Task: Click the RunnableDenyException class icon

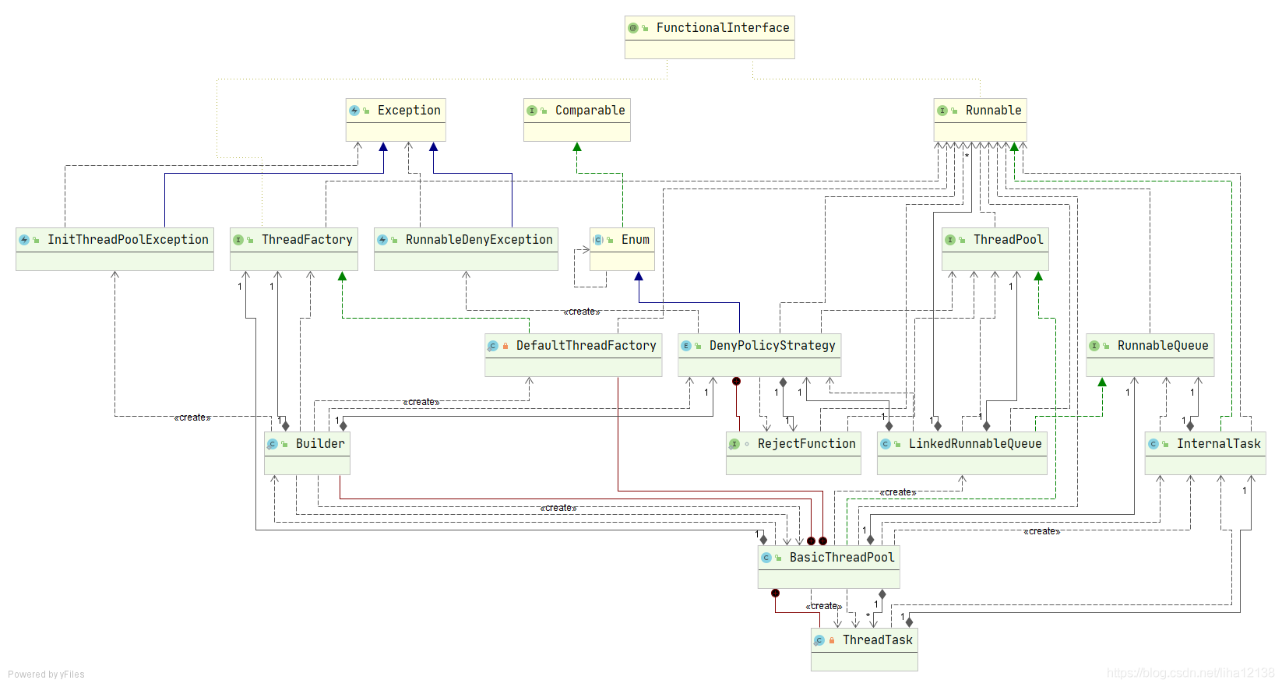Action: tap(382, 240)
